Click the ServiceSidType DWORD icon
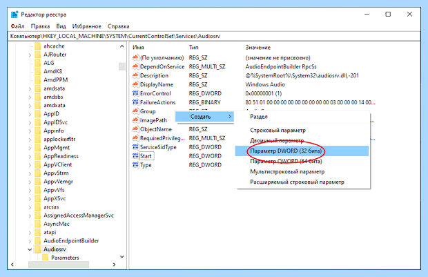The width and height of the screenshot is (428, 277). (135, 147)
